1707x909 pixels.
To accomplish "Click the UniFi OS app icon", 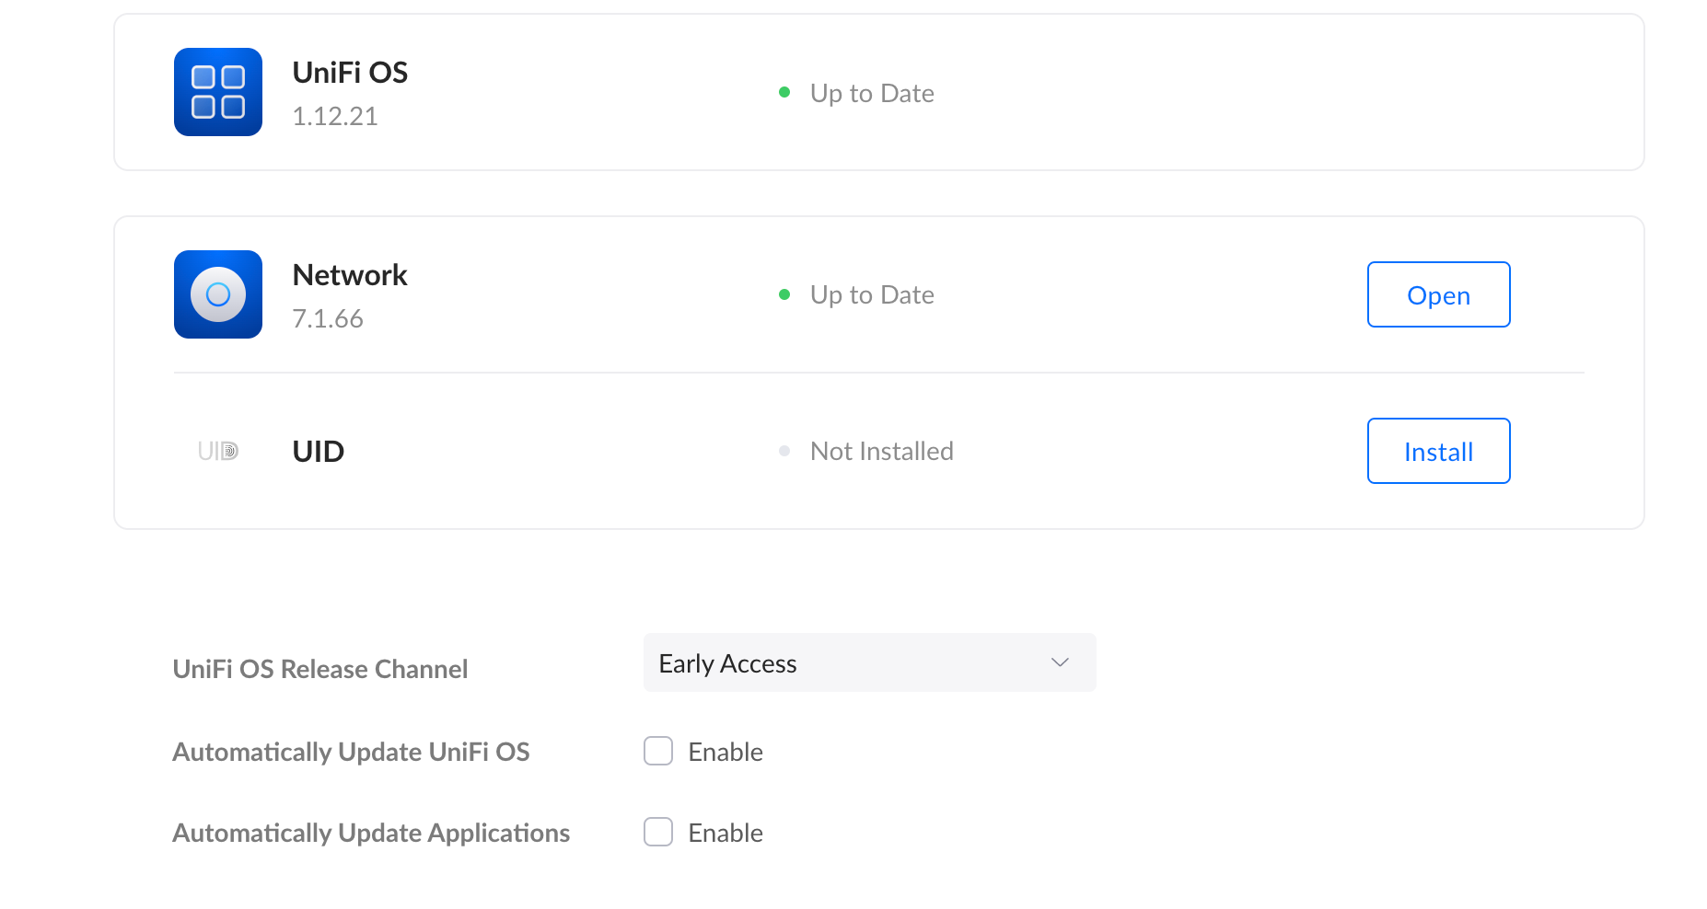I will pyautogui.click(x=218, y=92).
